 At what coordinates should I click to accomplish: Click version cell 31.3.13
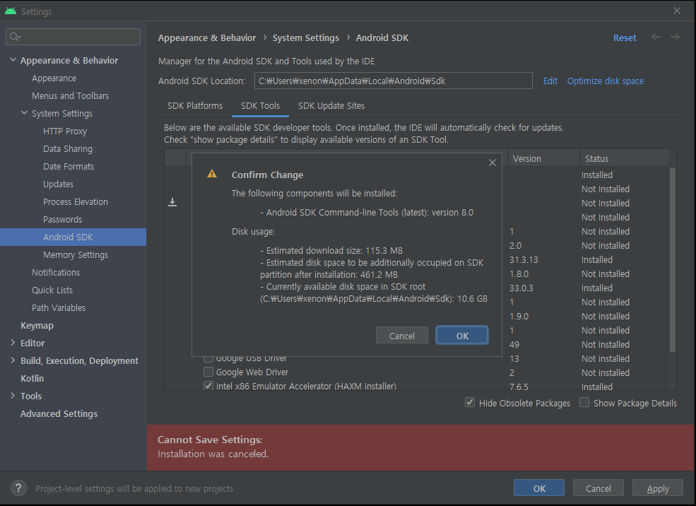click(524, 259)
